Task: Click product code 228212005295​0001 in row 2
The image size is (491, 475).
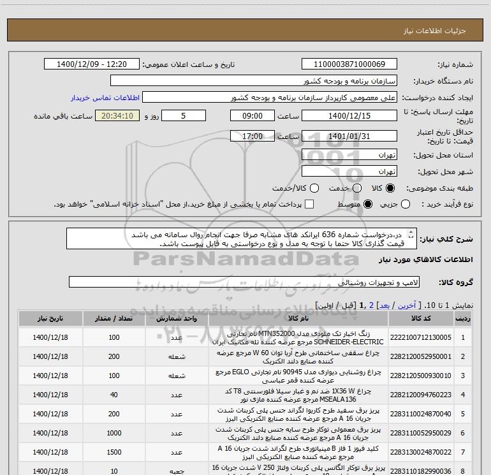Action: 421,356
